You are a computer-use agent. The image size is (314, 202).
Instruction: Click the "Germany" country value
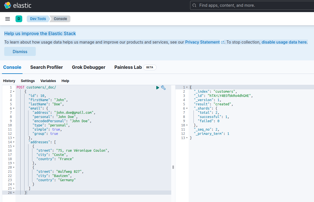pos(67,180)
